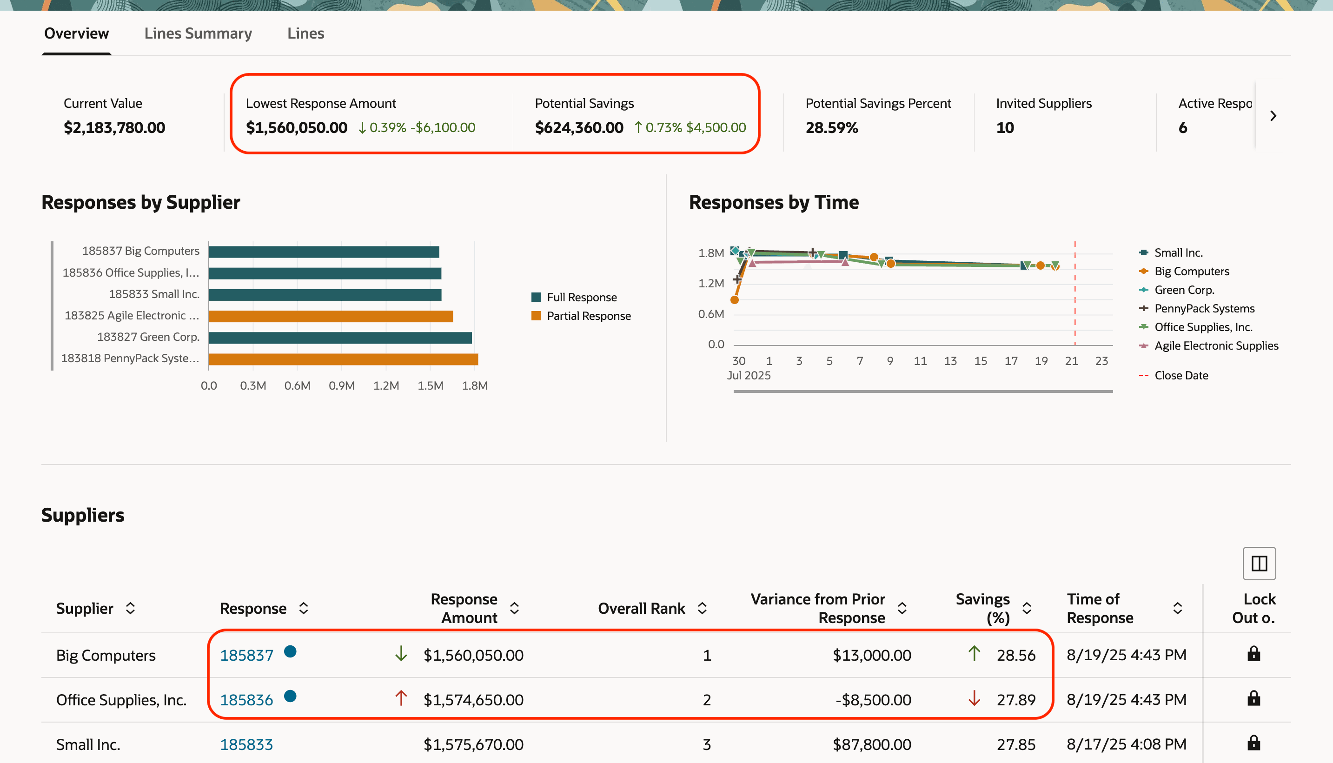Open the columns layout icon button
This screenshot has width=1333, height=763.
(x=1259, y=564)
